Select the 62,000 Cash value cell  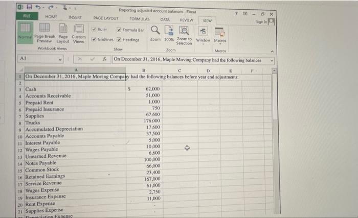(x=144, y=89)
